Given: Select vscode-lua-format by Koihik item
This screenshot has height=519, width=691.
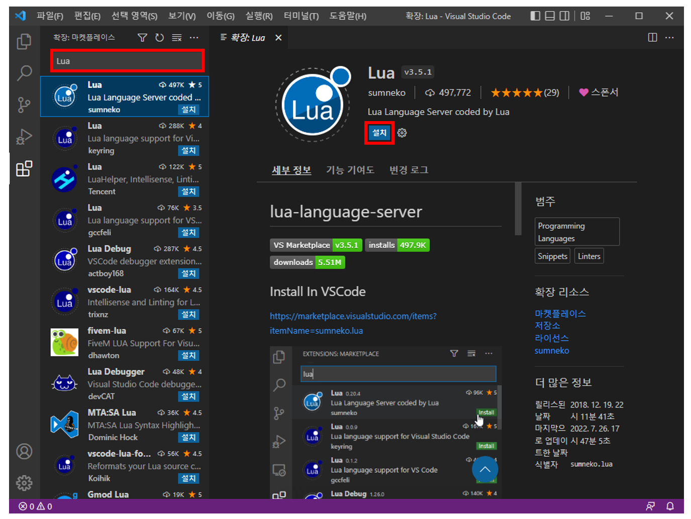Looking at the screenshot, I should [x=125, y=466].
